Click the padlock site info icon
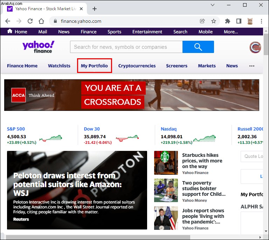 point(55,21)
